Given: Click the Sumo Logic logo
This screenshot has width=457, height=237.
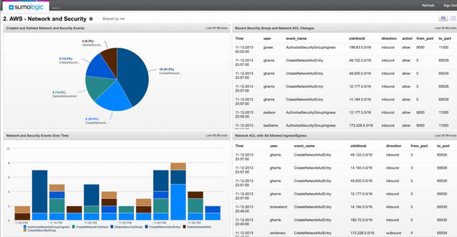Looking at the screenshot, I should pyautogui.click(x=26, y=7).
